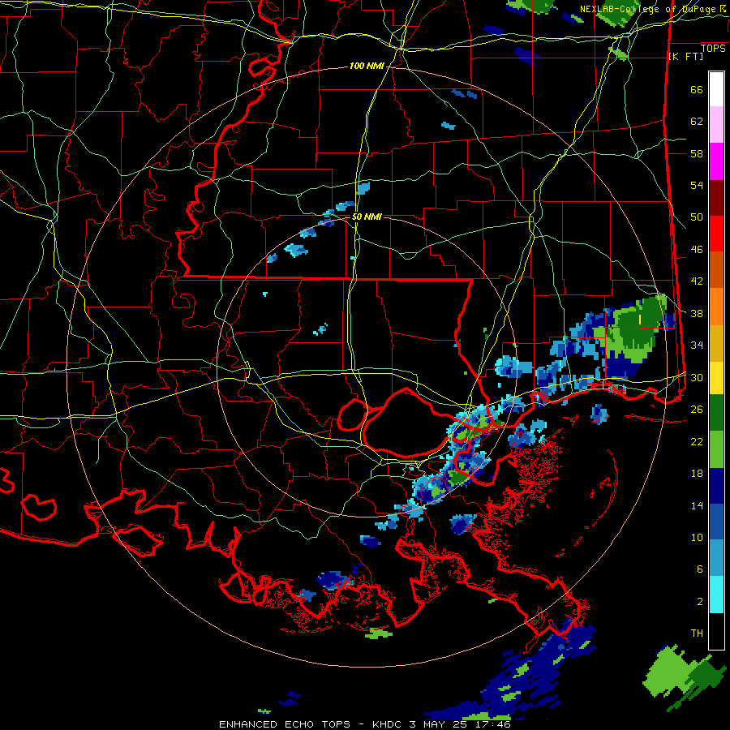Click the legend value '54'
This screenshot has height=730, width=730.
click(697, 185)
